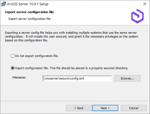Open the Browse... file dialog
150x114 pixels.
click(127, 78)
